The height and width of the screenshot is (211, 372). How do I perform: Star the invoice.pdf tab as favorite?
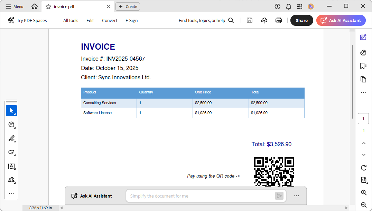coord(48,7)
